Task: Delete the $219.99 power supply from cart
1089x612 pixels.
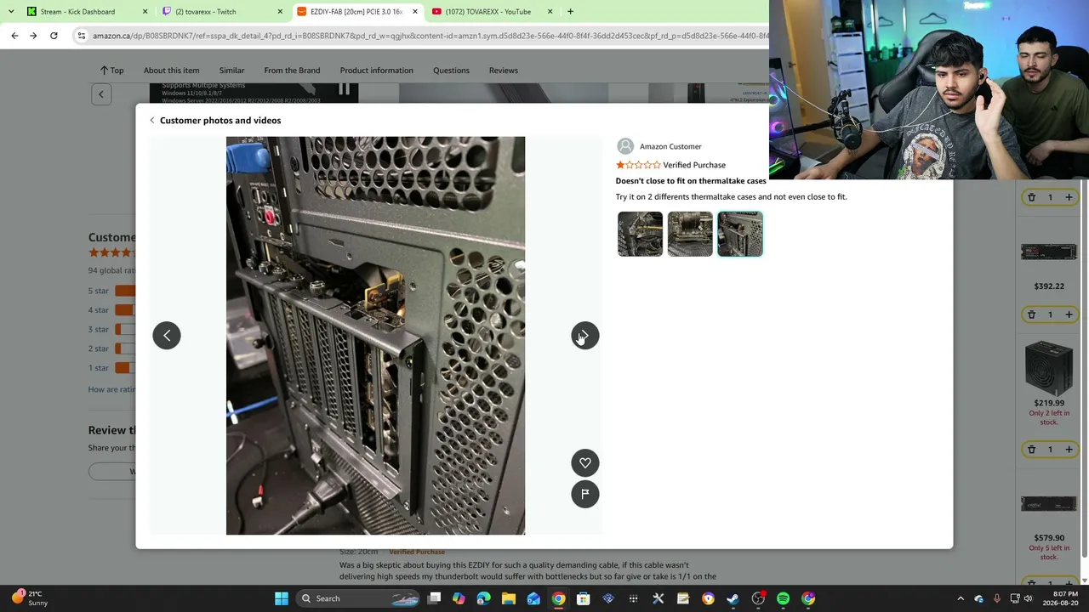Action: (x=1031, y=450)
